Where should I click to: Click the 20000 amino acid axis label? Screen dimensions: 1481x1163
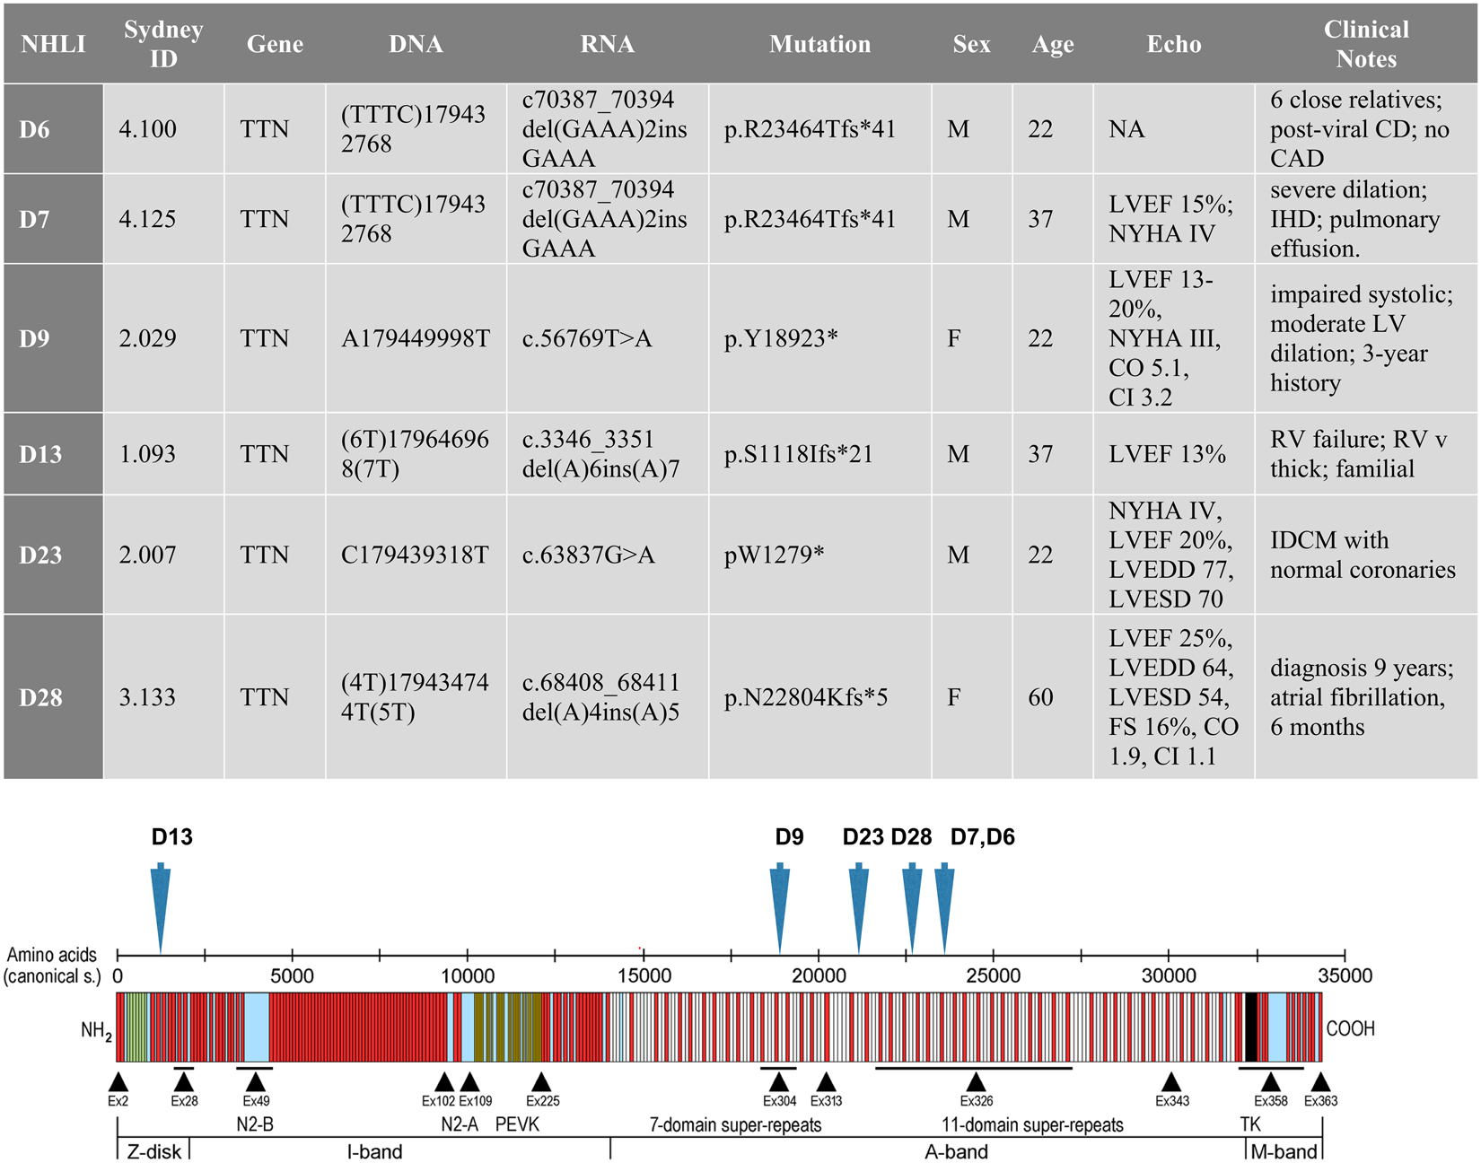pyautogui.click(x=818, y=975)
